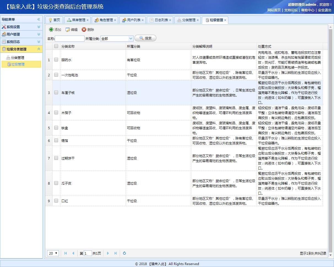Click the 名称 input field
The height and width of the screenshot is (267, 334).
point(69,38)
